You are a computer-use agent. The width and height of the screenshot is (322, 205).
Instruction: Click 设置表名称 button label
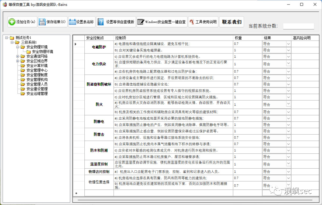tap(85, 22)
